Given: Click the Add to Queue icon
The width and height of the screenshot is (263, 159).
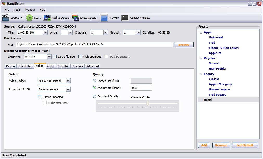Looking at the screenshot, I should (x=47, y=18).
